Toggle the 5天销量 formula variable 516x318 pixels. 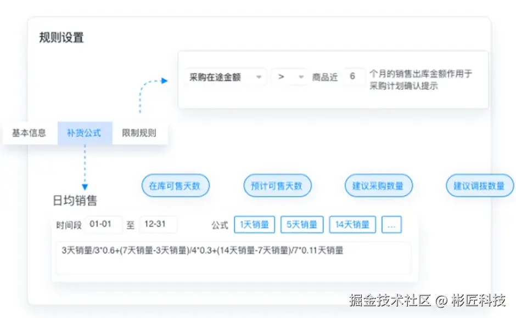[x=302, y=224]
